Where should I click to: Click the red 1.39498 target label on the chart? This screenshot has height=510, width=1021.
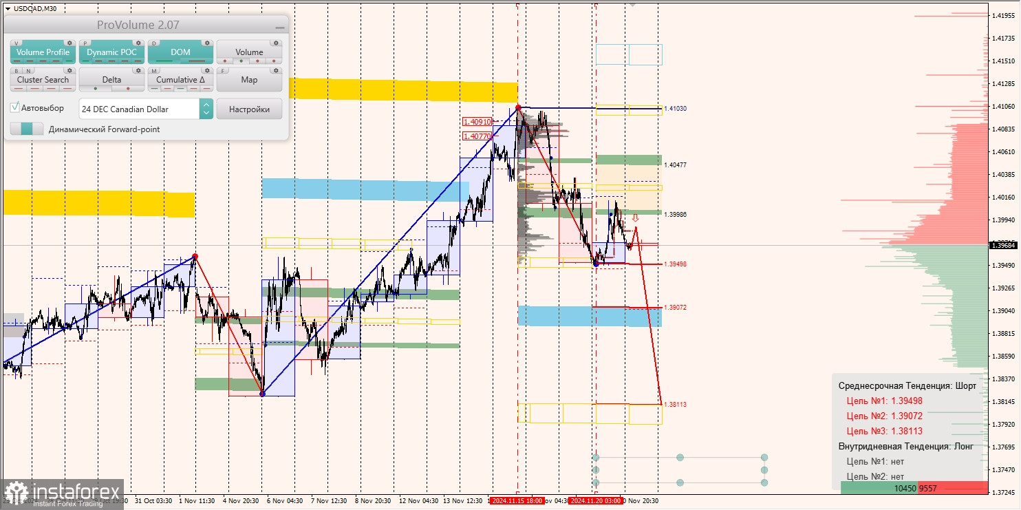[675, 264]
